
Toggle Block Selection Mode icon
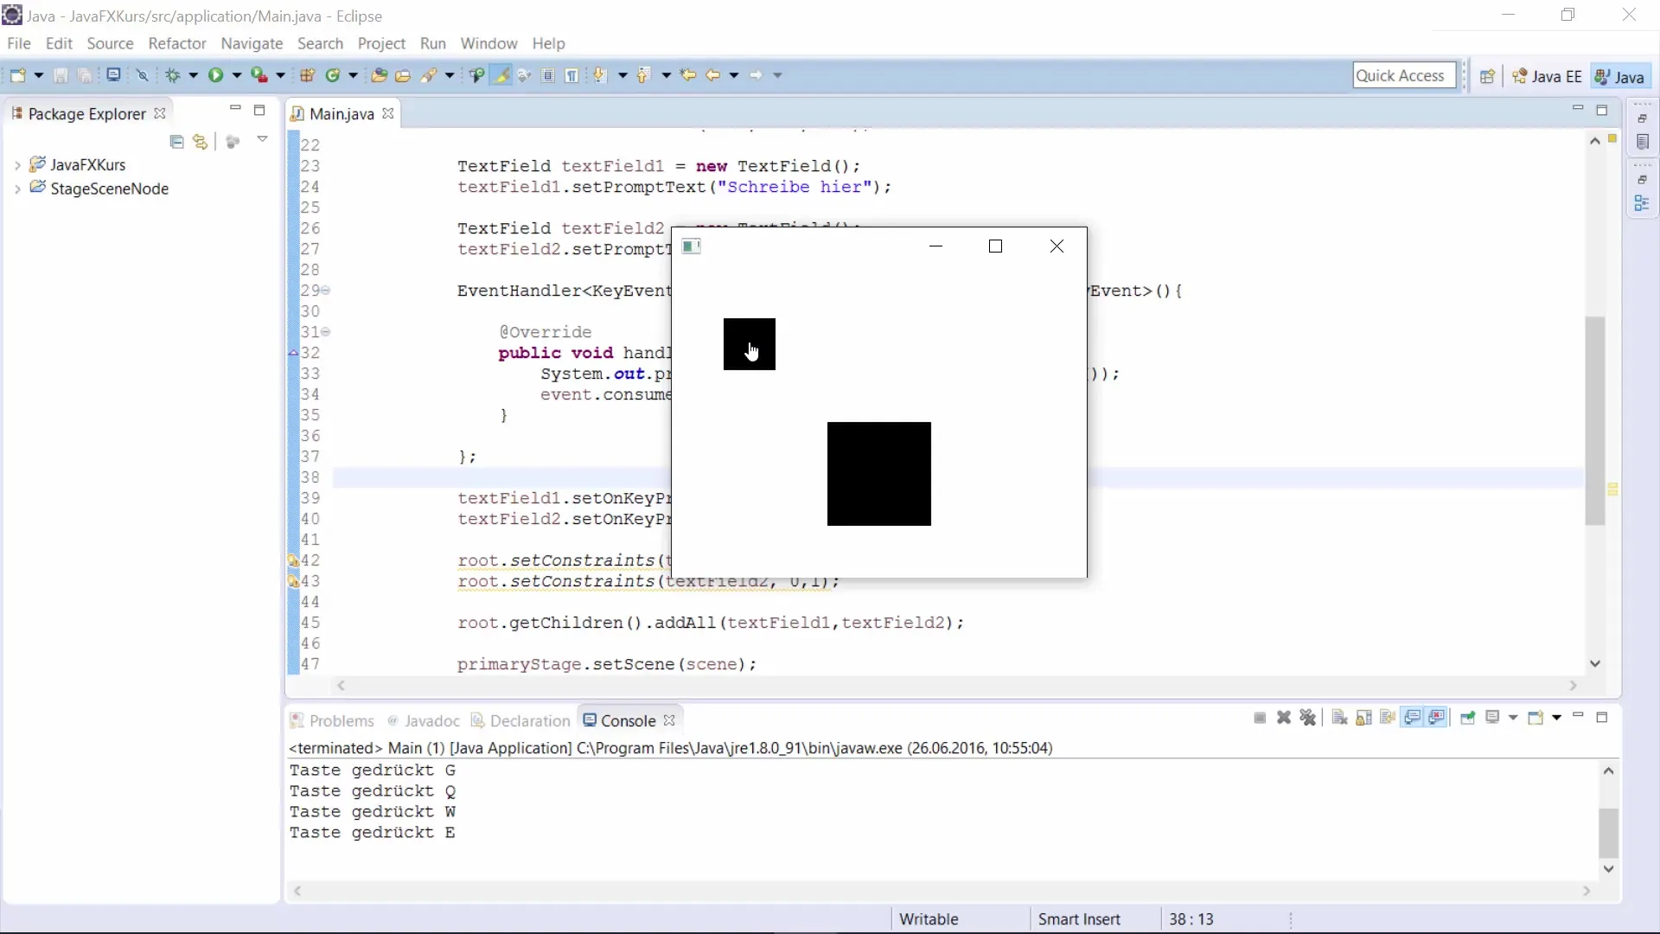[548, 75]
